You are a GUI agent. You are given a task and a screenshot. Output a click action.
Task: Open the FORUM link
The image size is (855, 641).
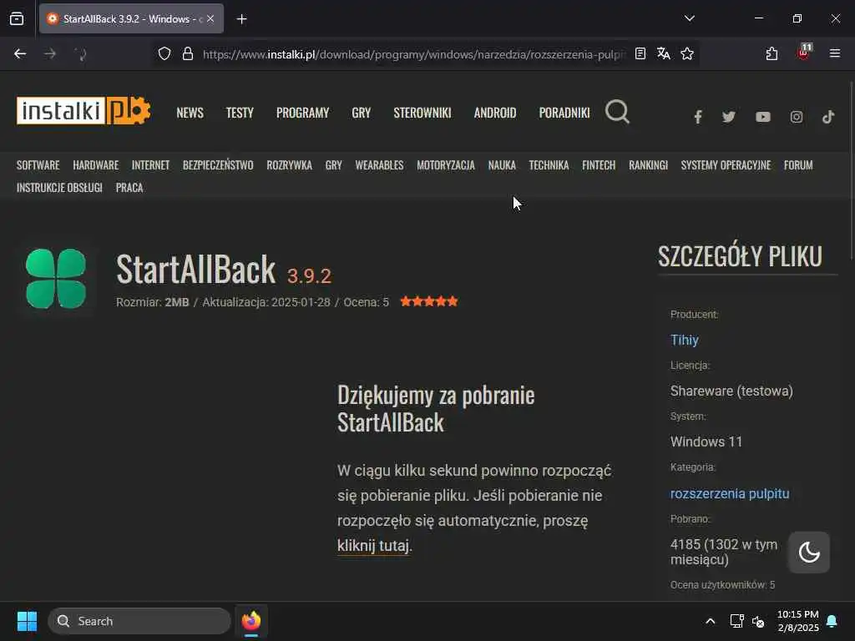pyautogui.click(x=798, y=164)
